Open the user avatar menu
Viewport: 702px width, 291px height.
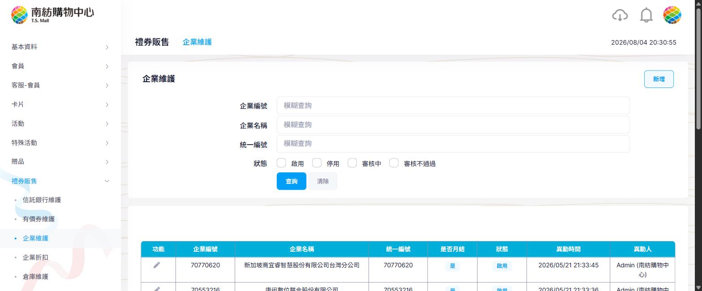point(672,15)
